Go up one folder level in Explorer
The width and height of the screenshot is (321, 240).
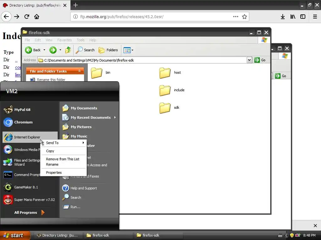pos(68,50)
